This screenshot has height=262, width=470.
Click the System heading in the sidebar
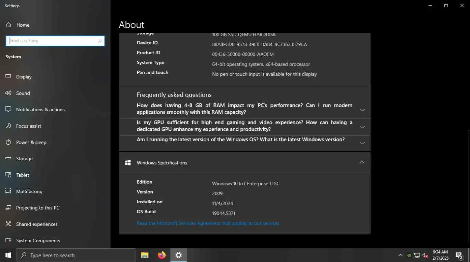13,57
